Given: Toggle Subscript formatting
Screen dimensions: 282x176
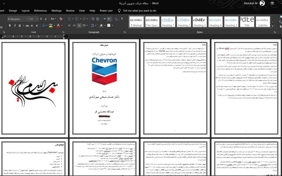Looking at the screenshot, I should point(32,26).
